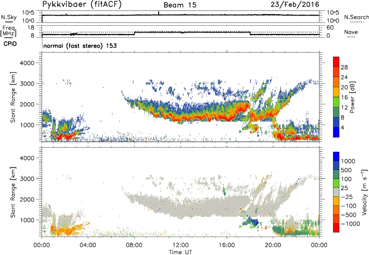Click the red bottom of velocity color bar

click(336, 228)
